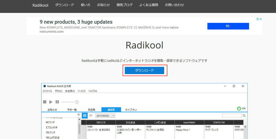The height and width of the screenshot is (139, 276).
Task: Select YBC山形放送 in the station list
Action: tap(52, 137)
